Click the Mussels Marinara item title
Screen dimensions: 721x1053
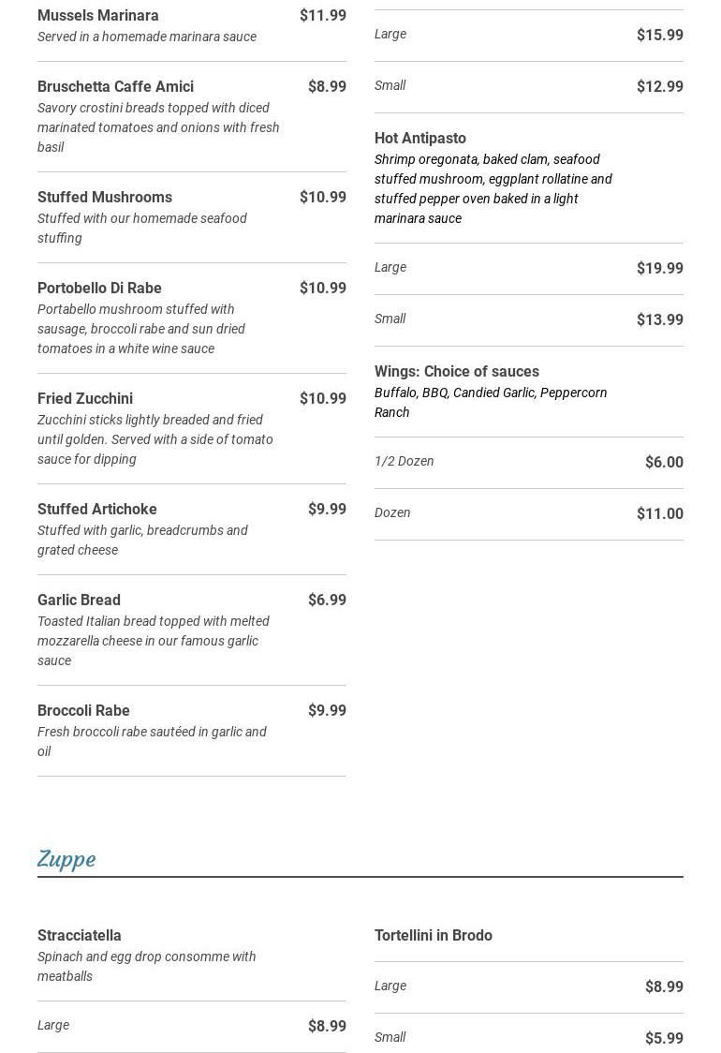click(x=97, y=16)
